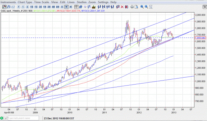Click the MVG(3) 200 moving average label
This screenshot has height=121, width=207.
click(x=93, y=11)
